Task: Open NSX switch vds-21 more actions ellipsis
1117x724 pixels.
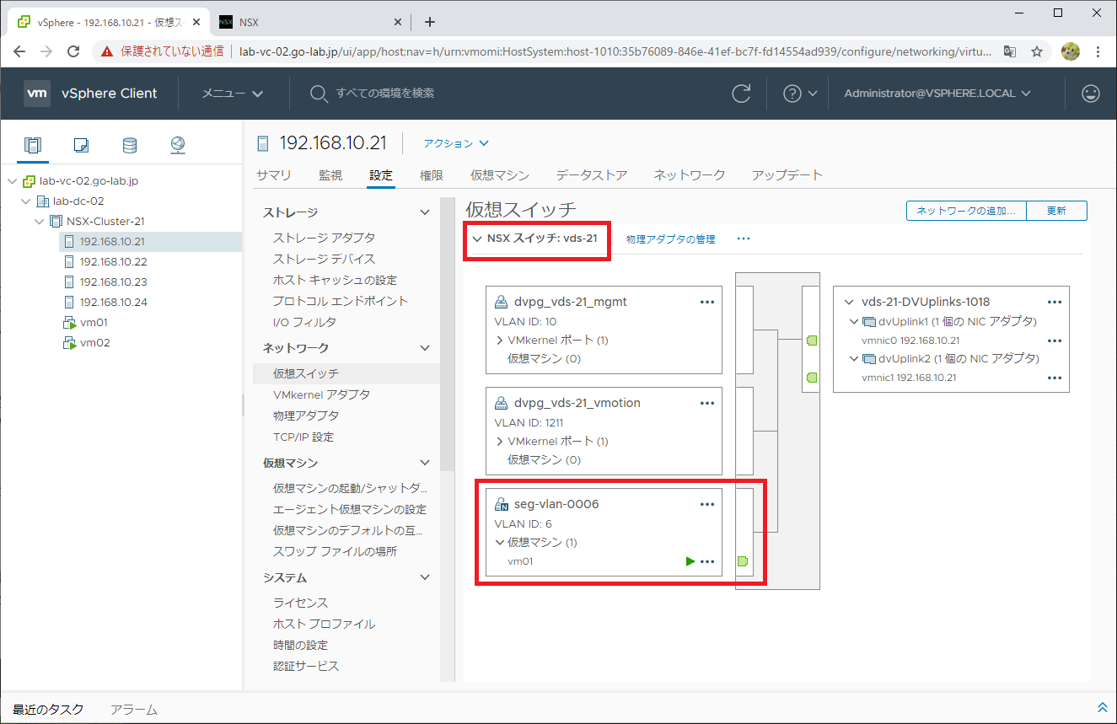Action: click(743, 239)
